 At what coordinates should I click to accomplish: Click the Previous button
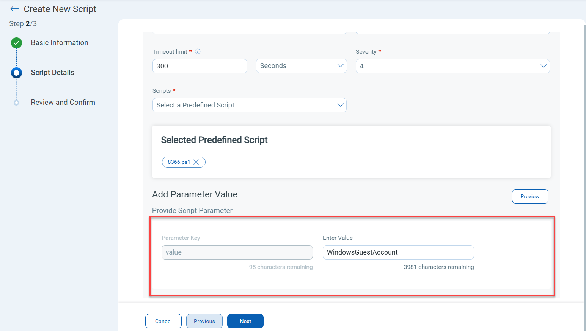pos(204,321)
